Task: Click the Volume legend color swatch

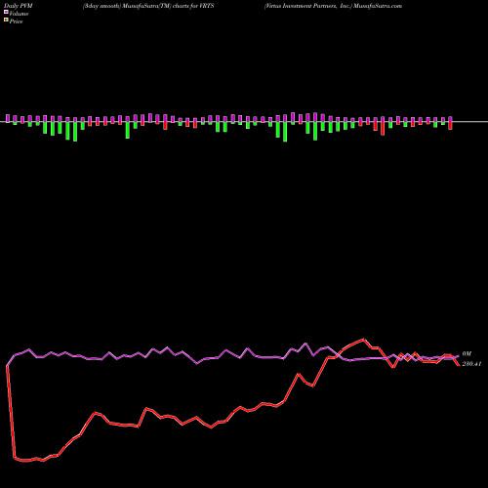Action: (6, 13)
